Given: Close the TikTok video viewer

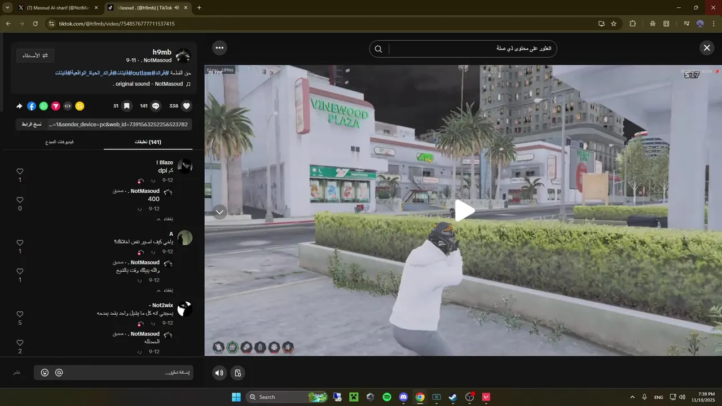Looking at the screenshot, I should tap(707, 48).
